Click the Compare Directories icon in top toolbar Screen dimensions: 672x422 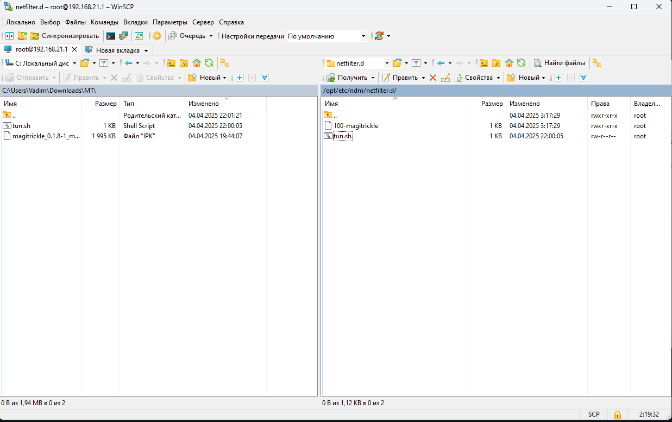click(9, 36)
